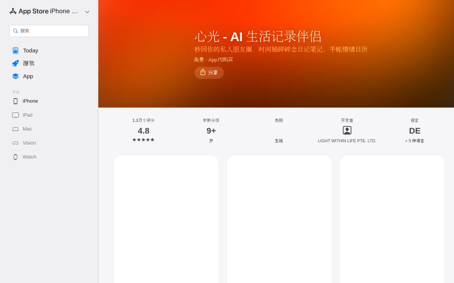Choose the Watch platform

30,157
